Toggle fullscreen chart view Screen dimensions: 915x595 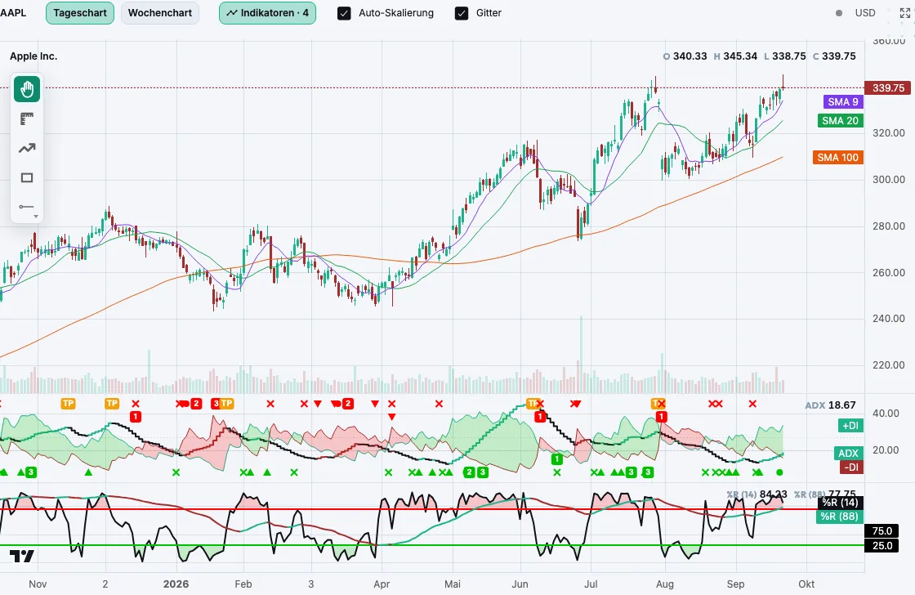905,13
